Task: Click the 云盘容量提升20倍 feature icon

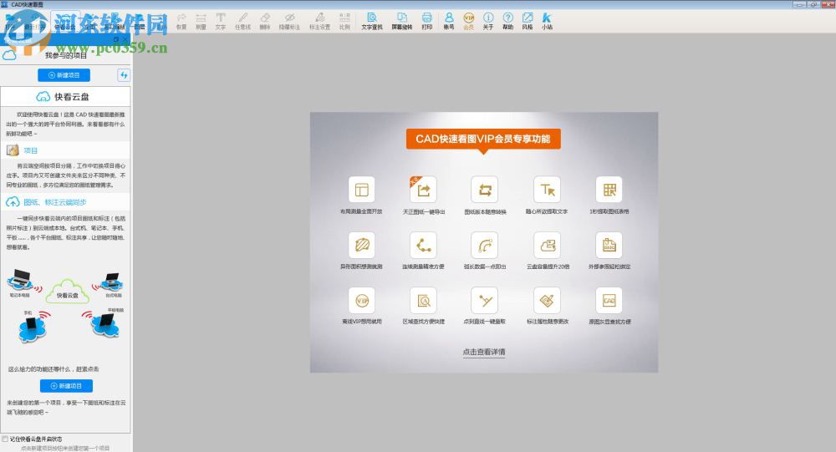Action: (x=547, y=245)
